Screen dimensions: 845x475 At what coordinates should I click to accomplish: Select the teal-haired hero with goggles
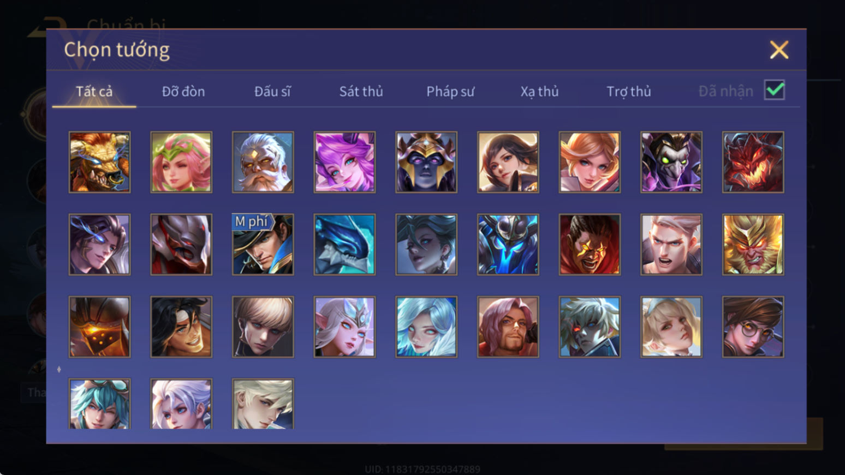pyautogui.click(x=99, y=404)
